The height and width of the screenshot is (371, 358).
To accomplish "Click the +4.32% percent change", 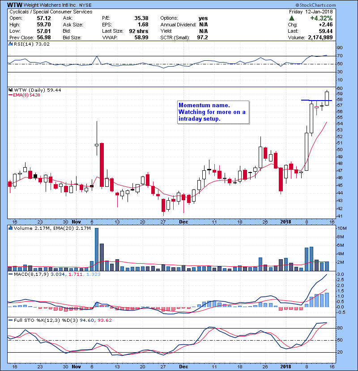I will click(x=321, y=18).
